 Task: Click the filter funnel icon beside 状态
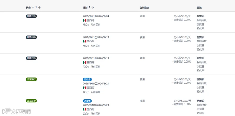click(33, 8)
